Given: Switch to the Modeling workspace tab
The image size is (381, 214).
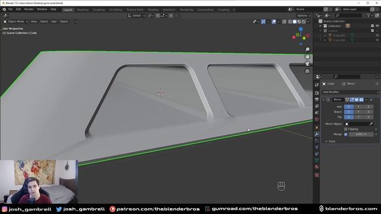Looking at the screenshot, I should click(83, 10).
